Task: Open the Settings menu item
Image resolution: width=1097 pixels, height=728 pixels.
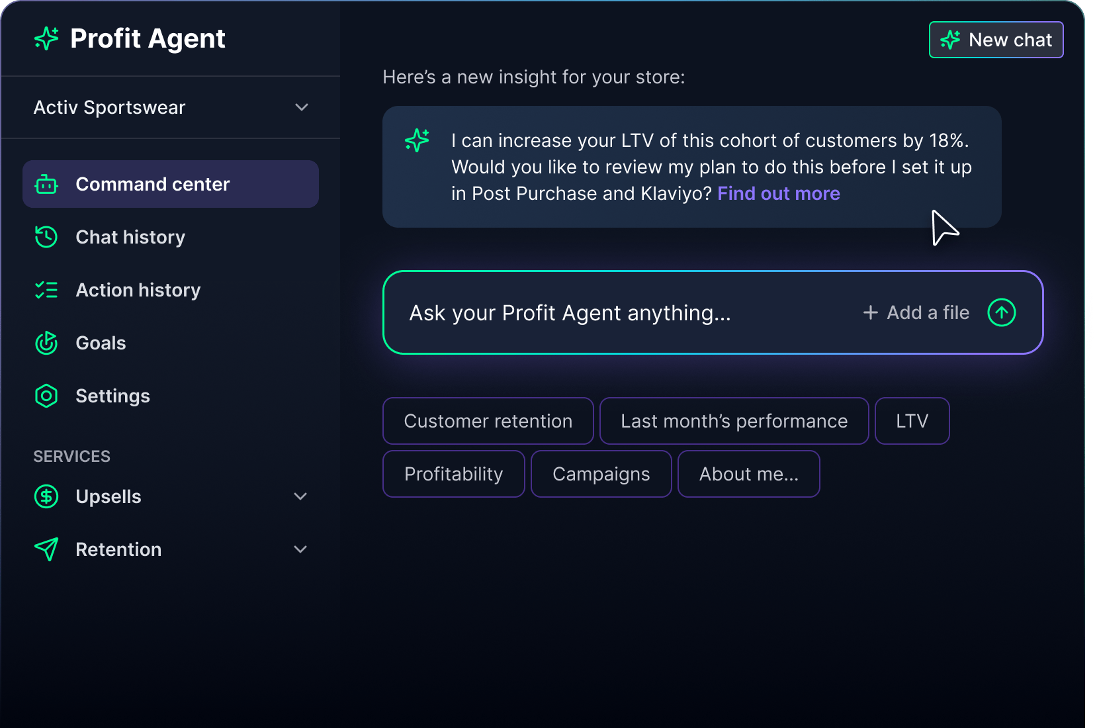Action: (171, 396)
